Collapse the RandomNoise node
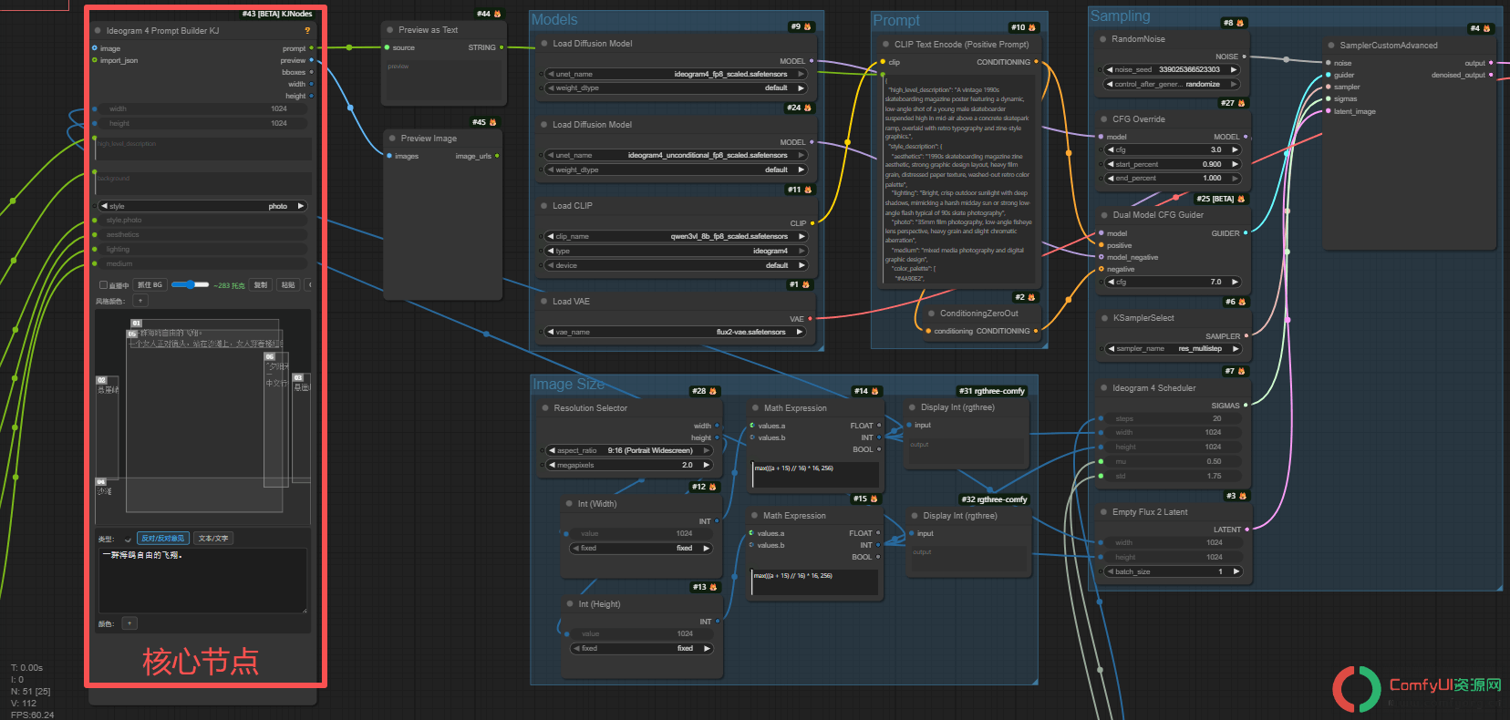 (x=1103, y=39)
